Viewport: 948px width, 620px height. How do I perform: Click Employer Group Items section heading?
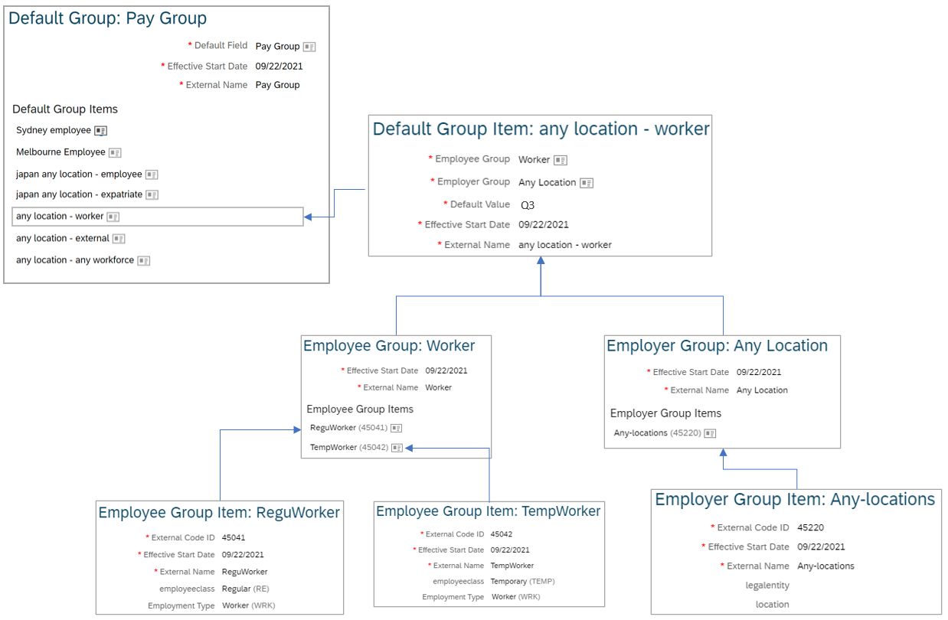[x=665, y=413]
